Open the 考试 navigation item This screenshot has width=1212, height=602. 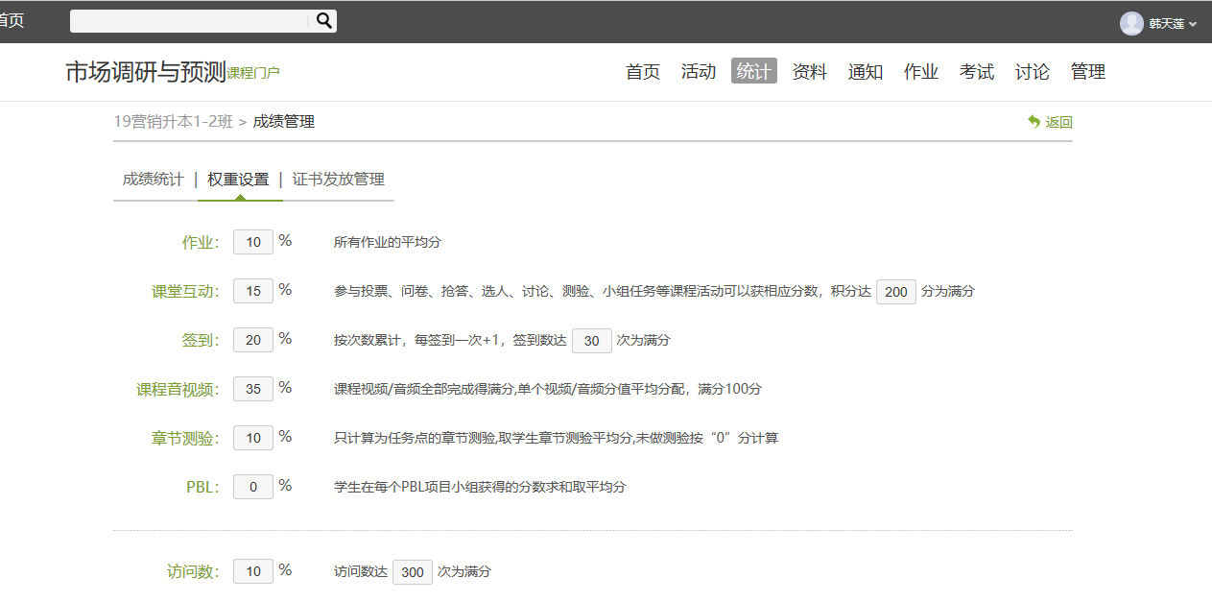[x=976, y=72]
